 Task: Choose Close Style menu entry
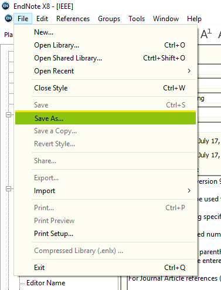click(x=106, y=88)
